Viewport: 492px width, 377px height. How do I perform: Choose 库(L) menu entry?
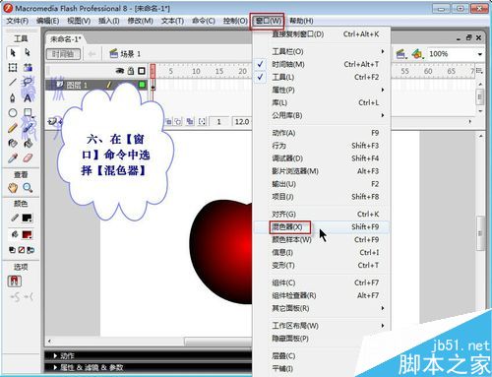click(x=322, y=102)
